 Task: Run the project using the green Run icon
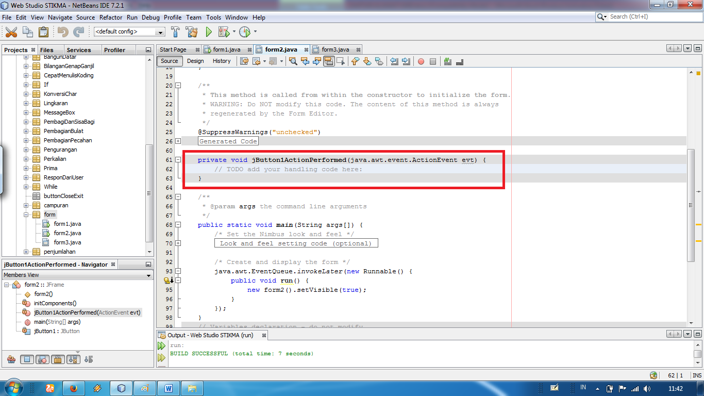click(x=208, y=31)
